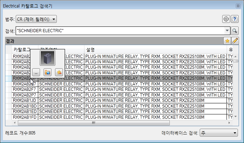Image resolution: width=244 pixels, height=143 pixels.
Task: Run search with magnifier icon
Action: (235, 31)
